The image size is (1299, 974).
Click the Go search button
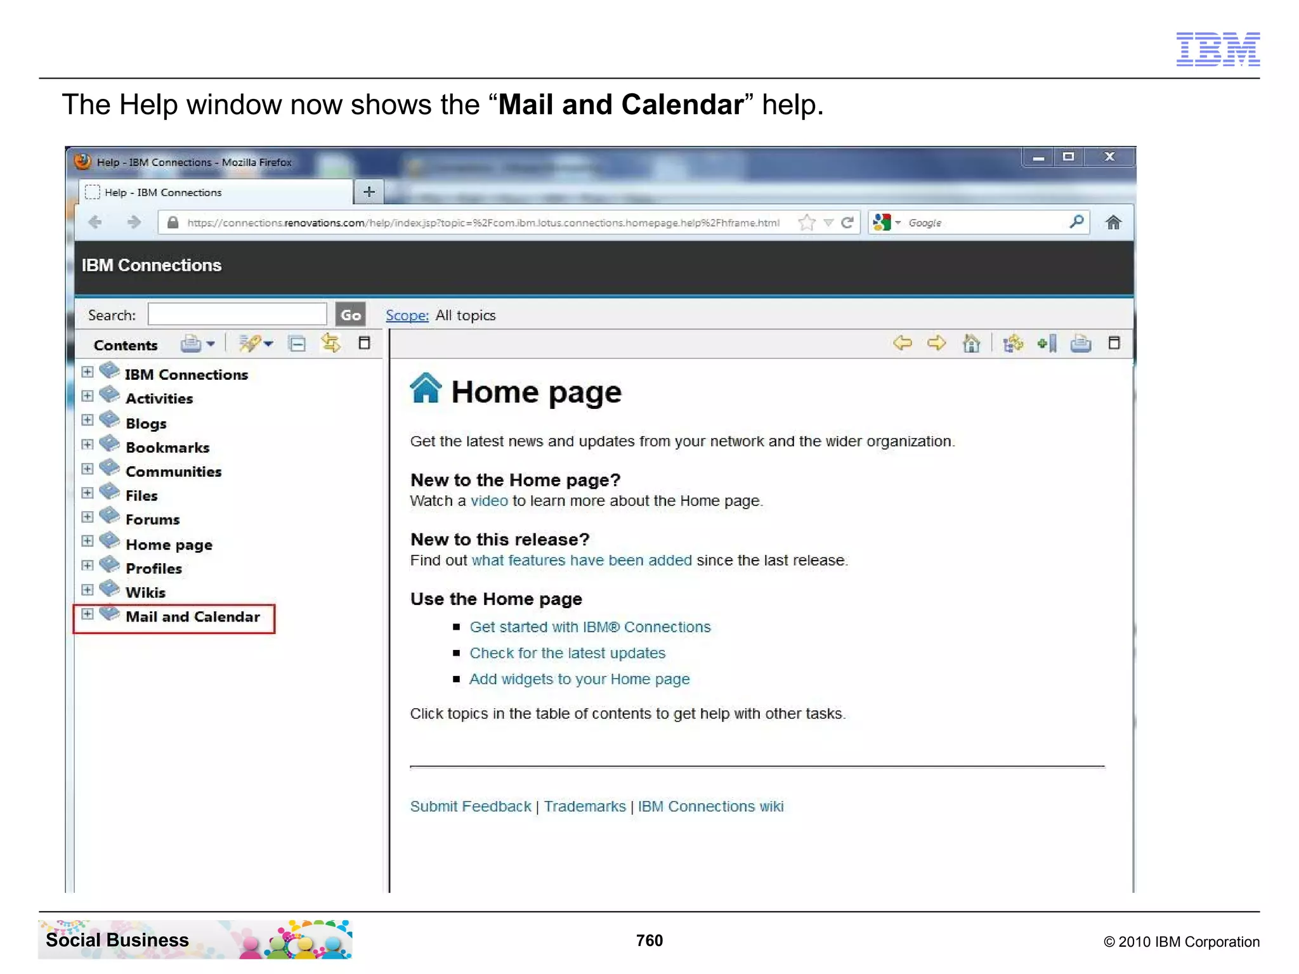[x=351, y=315]
